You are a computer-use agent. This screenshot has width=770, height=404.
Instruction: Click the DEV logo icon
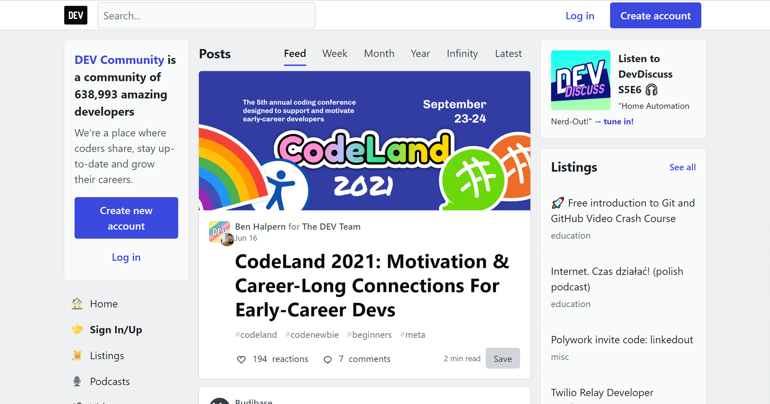pos(76,16)
